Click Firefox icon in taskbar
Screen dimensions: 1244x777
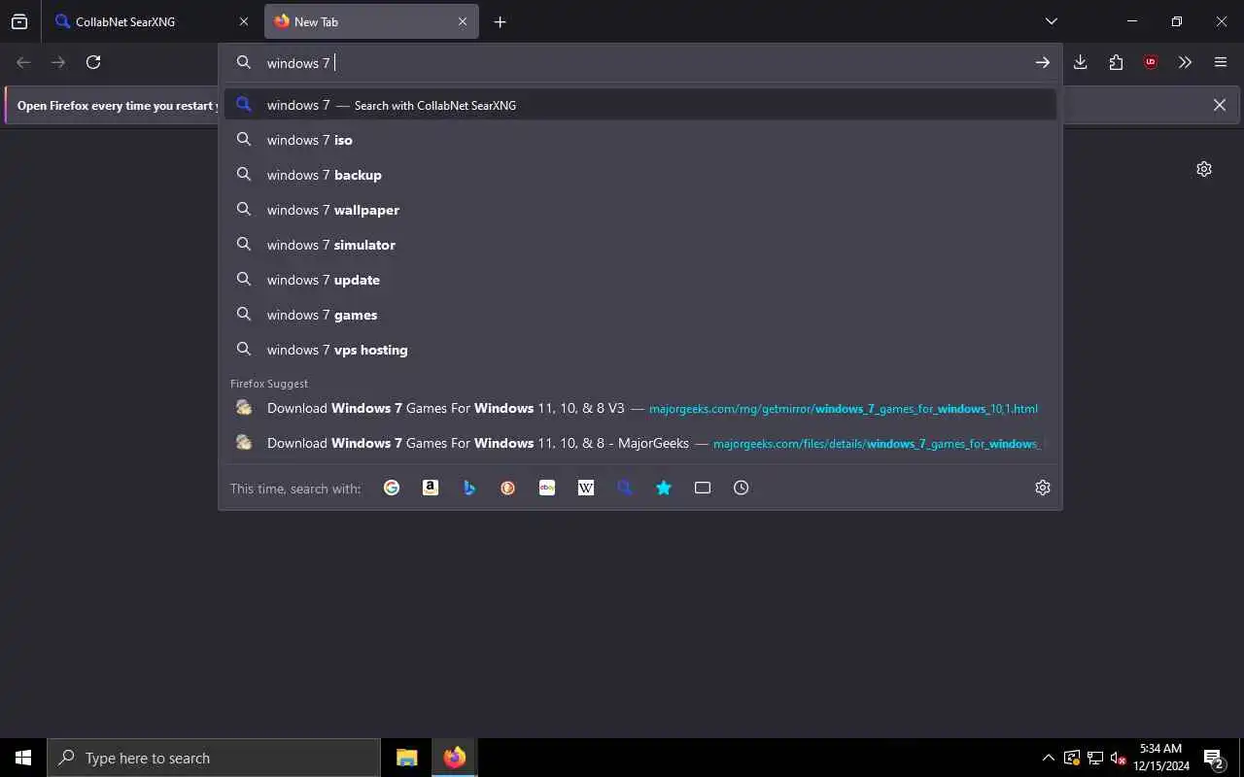point(454,758)
